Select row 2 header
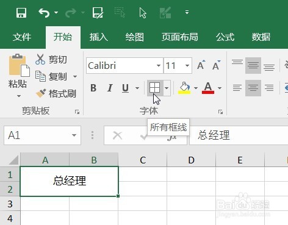288x225 pixels. (10, 189)
